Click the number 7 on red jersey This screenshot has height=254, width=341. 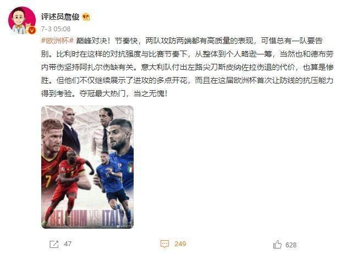click(48, 181)
